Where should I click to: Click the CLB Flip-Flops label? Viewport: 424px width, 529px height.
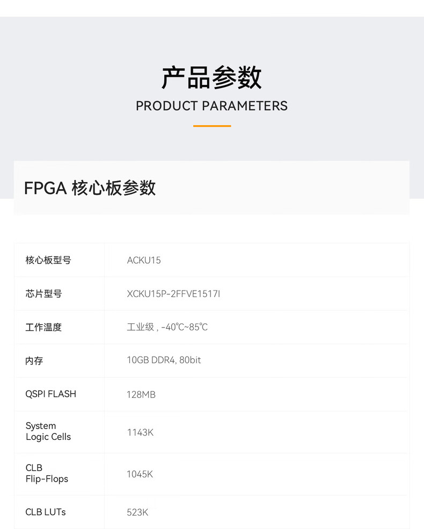[47, 473]
